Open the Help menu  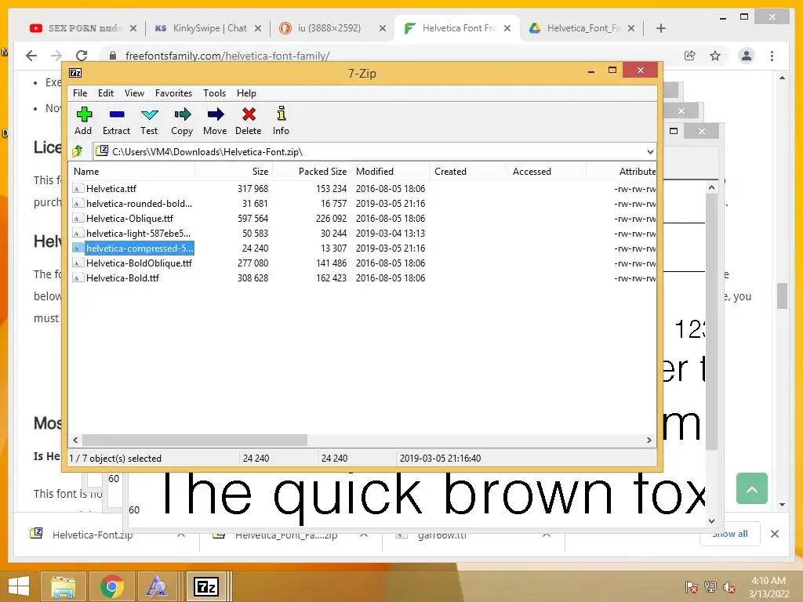(246, 93)
